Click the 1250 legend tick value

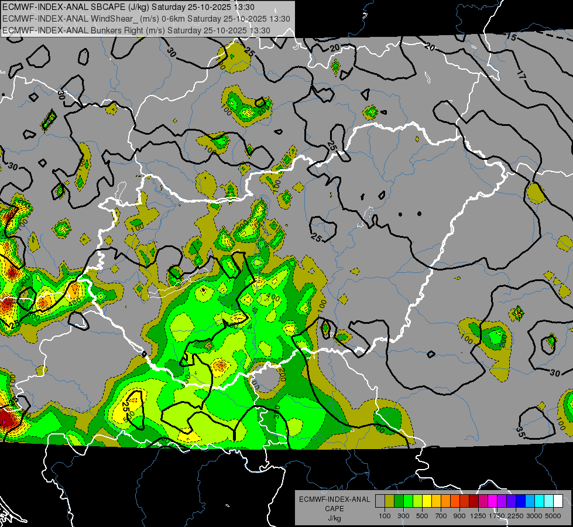pos(478,516)
